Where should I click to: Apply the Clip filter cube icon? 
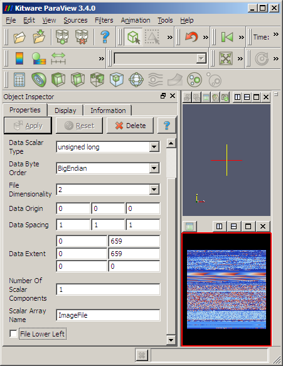coord(58,80)
